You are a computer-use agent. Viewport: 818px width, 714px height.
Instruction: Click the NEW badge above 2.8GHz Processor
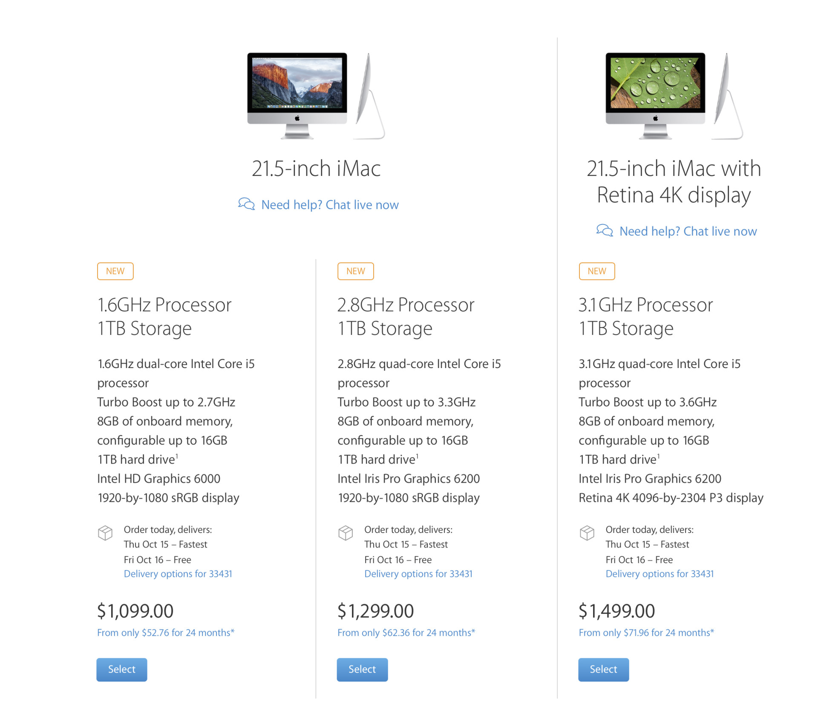pos(356,271)
